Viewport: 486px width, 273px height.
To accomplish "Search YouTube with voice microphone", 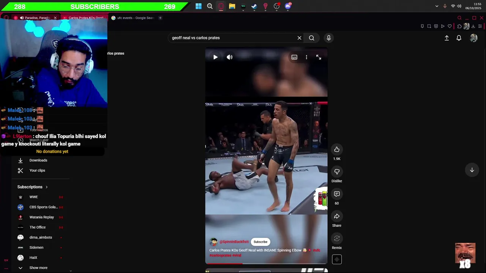I will click(x=329, y=38).
